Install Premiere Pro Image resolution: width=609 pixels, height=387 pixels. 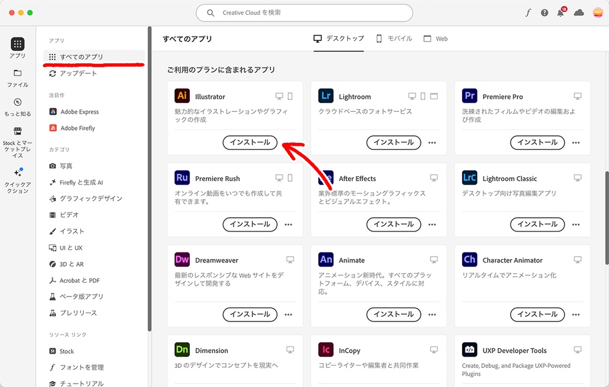(538, 142)
